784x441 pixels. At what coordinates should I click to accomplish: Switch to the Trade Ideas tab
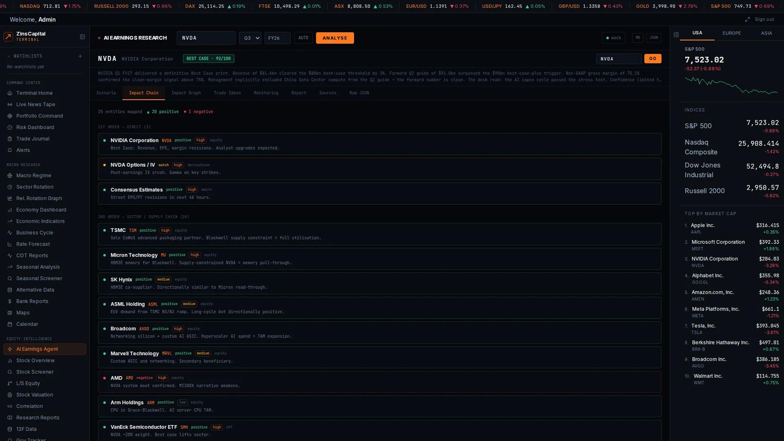click(227, 93)
